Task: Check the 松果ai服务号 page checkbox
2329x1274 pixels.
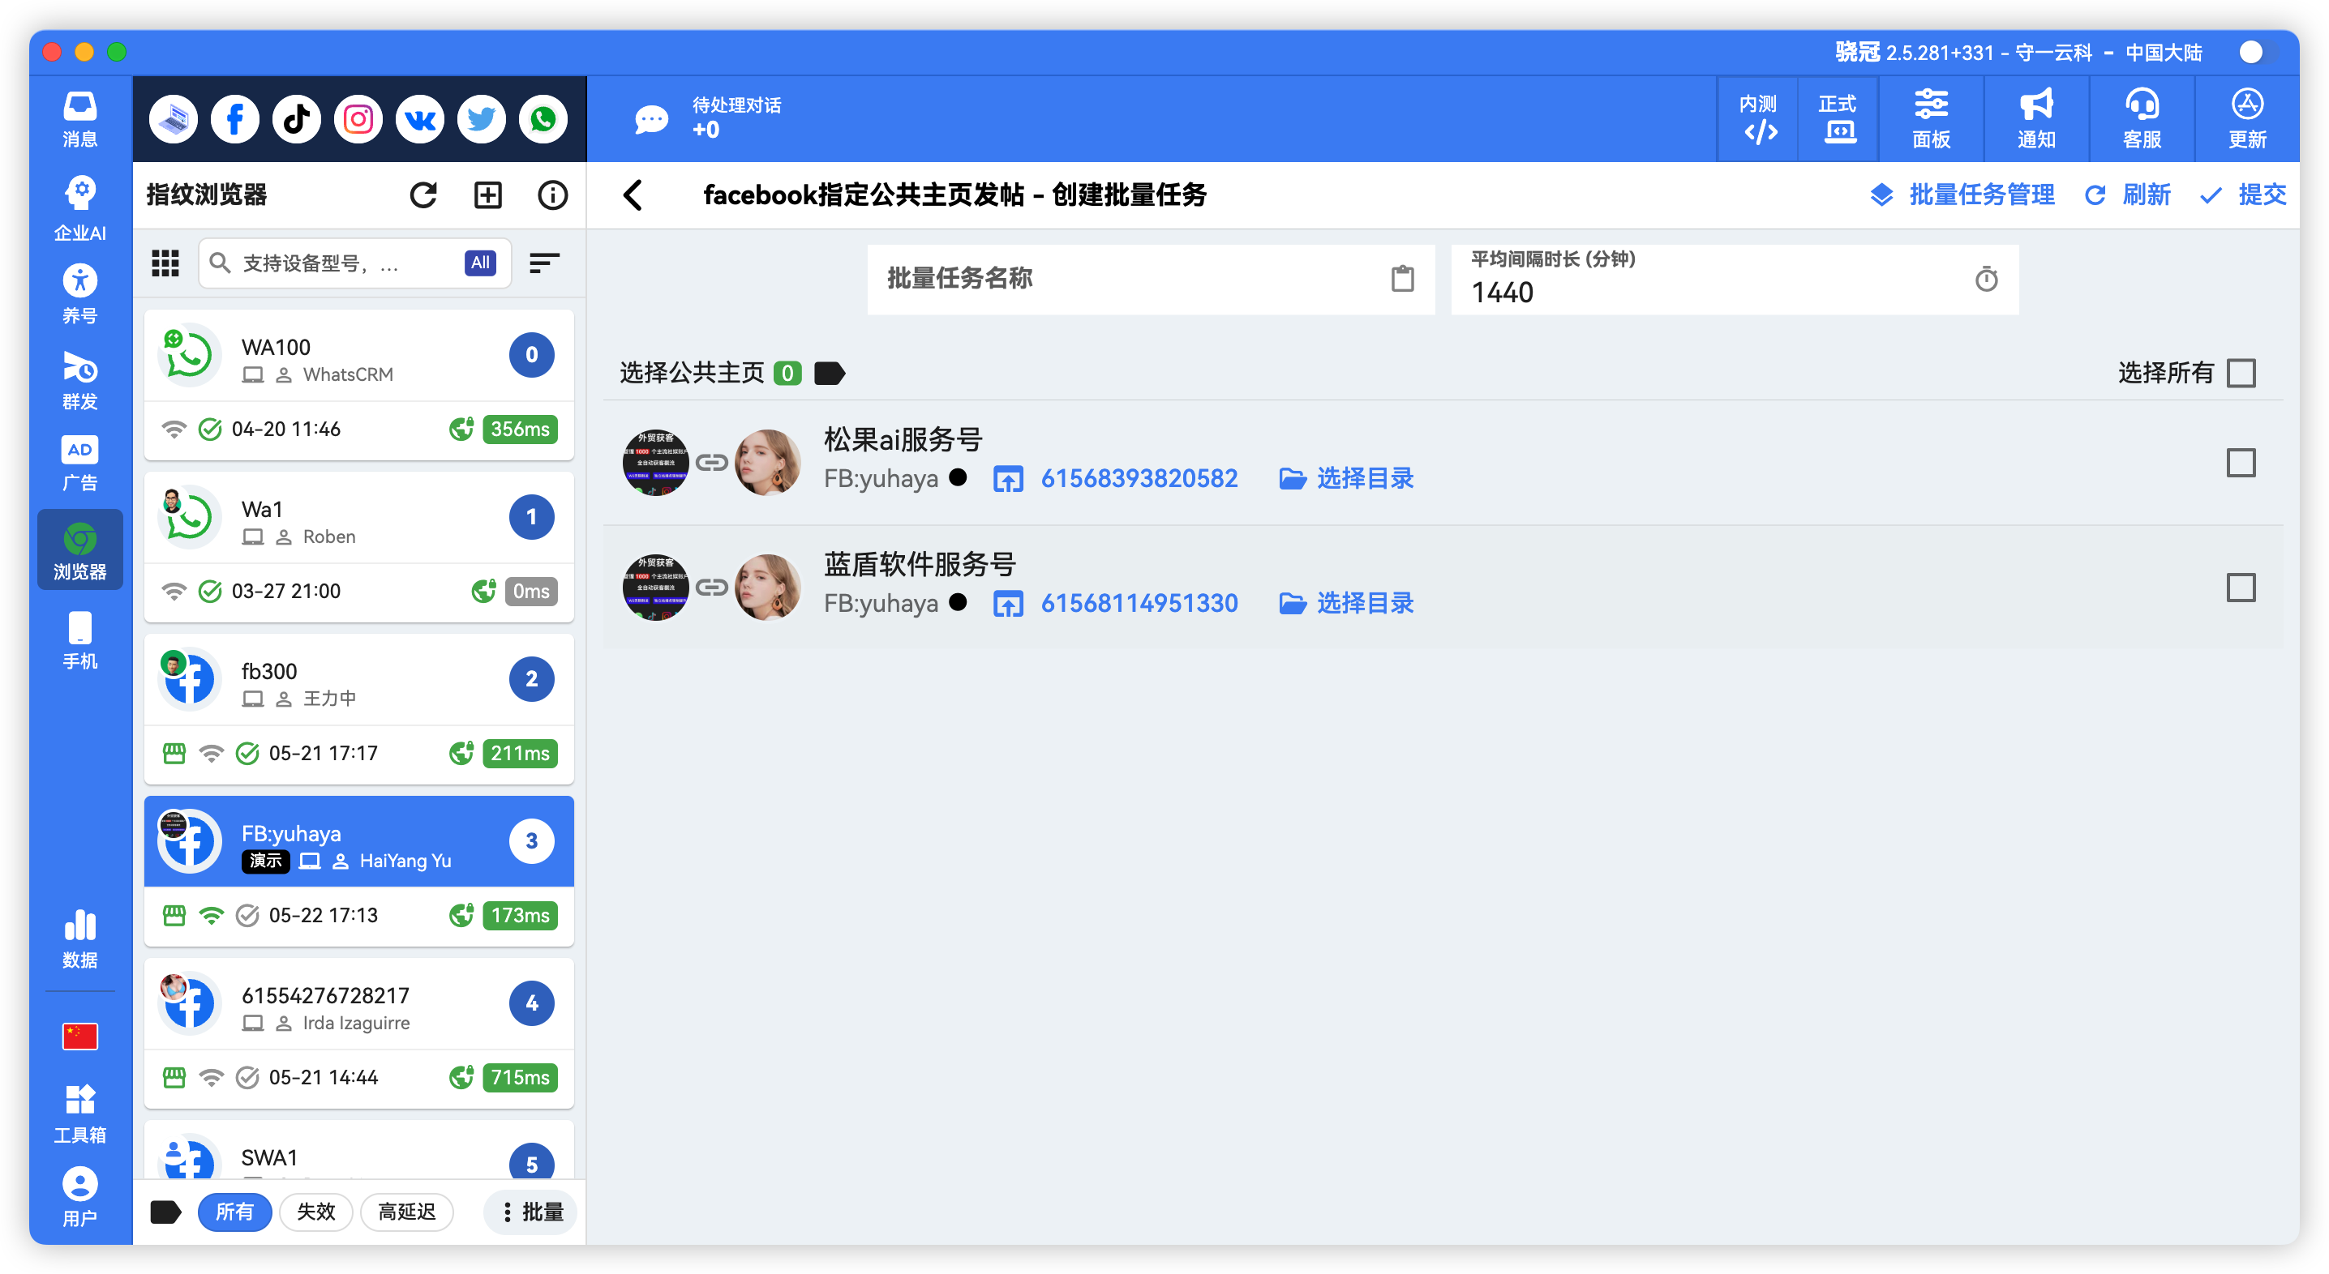Action: [x=2241, y=463]
